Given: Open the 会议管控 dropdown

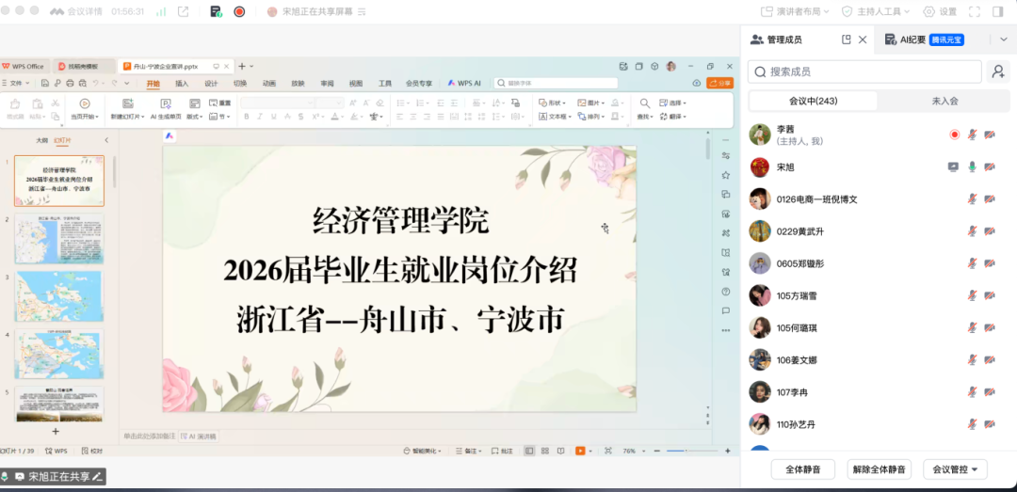Looking at the screenshot, I should 954,469.
